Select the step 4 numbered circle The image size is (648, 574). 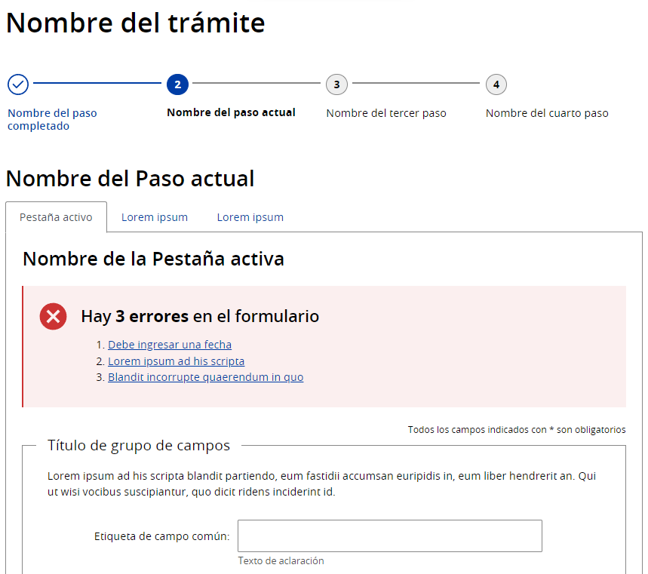point(496,84)
